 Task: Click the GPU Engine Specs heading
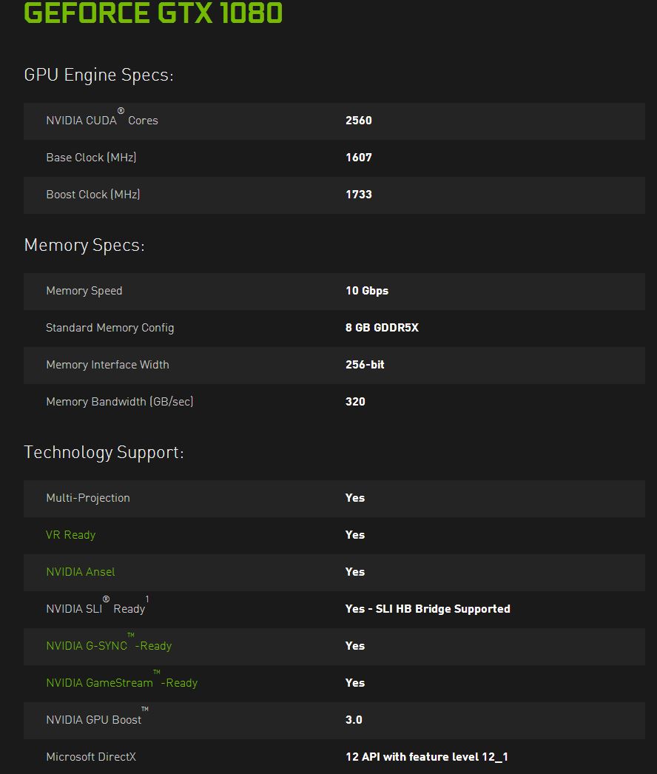[x=98, y=75]
